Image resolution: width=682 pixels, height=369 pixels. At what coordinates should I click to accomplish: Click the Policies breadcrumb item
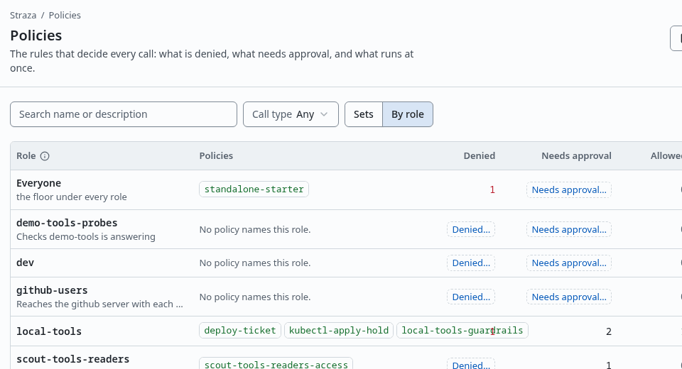[65, 15]
